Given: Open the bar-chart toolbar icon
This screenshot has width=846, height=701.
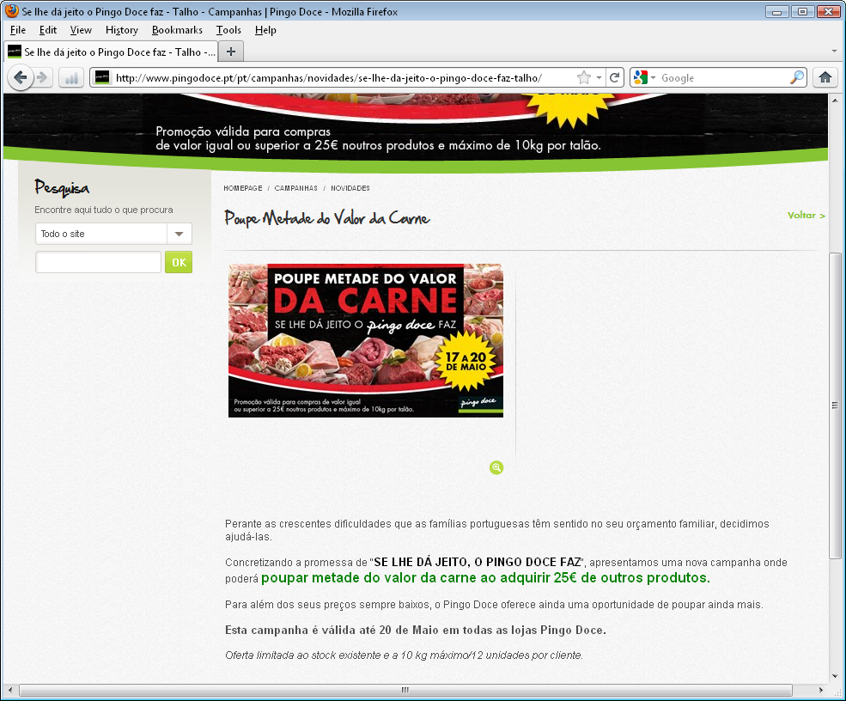Looking at the screenshot, I should [71, 77].
